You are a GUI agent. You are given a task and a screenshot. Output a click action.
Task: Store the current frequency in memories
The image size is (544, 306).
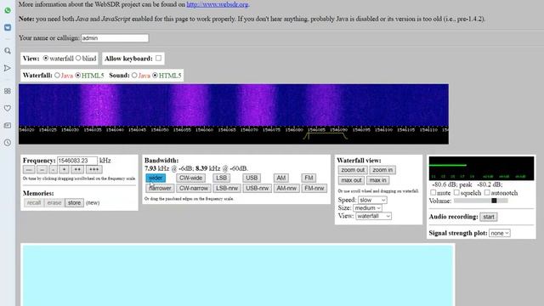coord(74,202)
